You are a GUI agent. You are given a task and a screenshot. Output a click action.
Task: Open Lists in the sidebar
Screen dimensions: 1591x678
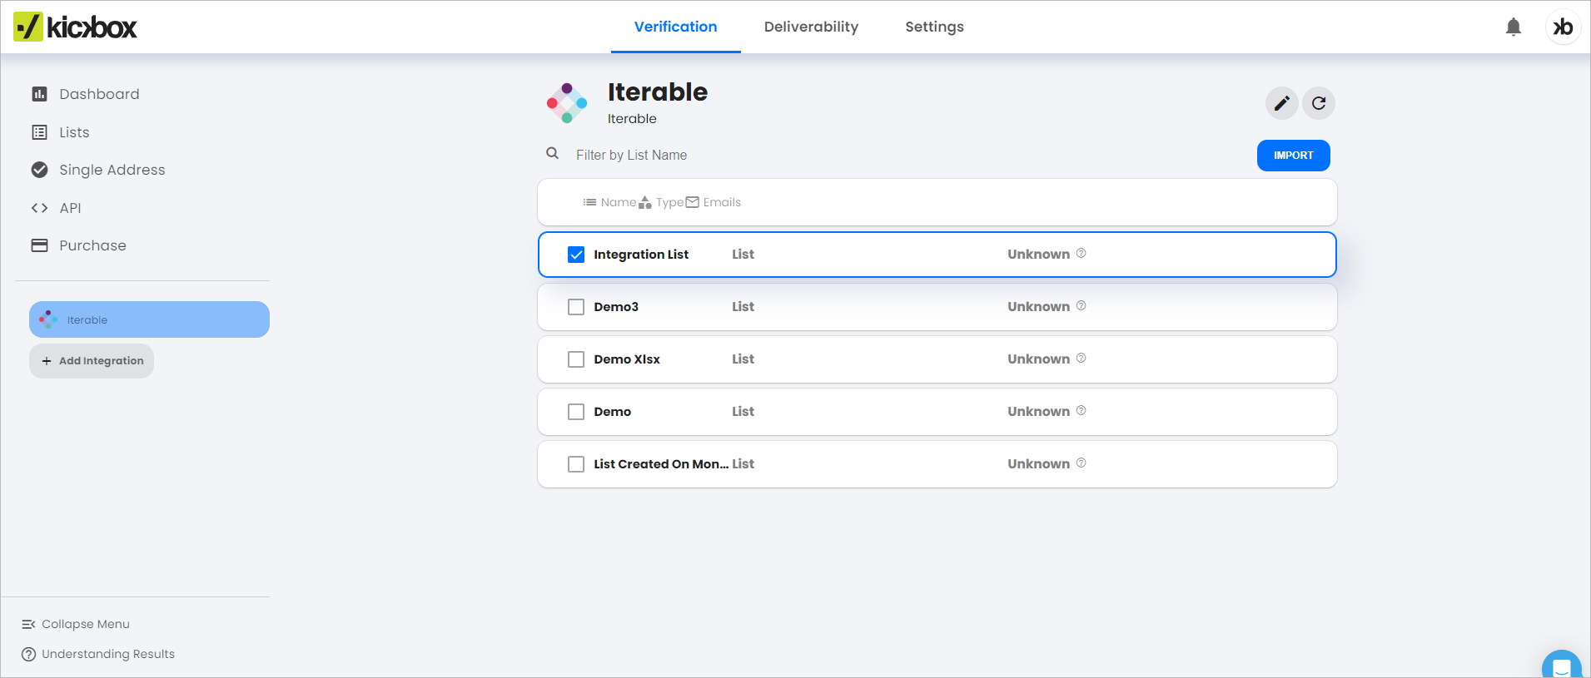tap(74, 132)
